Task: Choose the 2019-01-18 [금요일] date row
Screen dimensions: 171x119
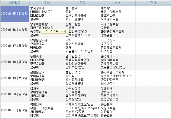Action: click(14, 62)
